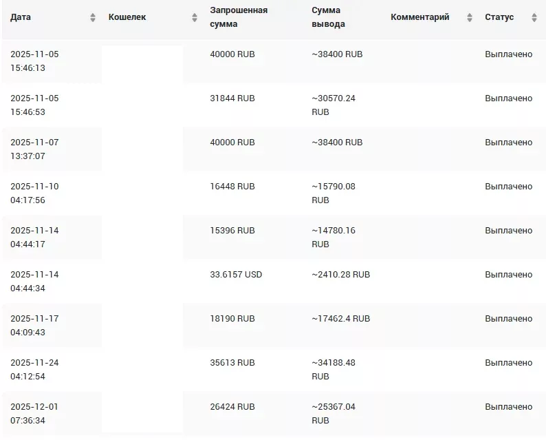Click Выплачено status in the 2025-12-01 row
The image size is (546, 440).
(x=508, y=406)
